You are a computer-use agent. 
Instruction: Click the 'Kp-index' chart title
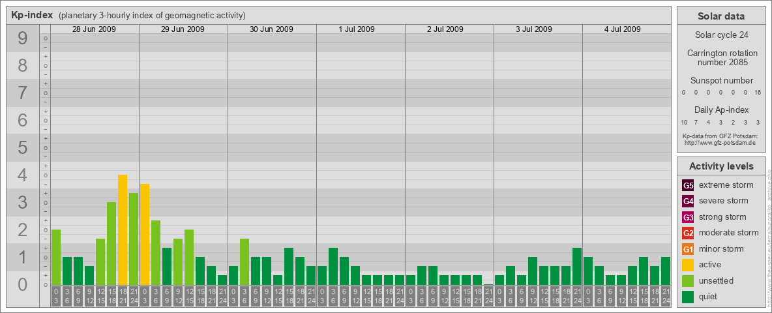(x=32, y=15)
